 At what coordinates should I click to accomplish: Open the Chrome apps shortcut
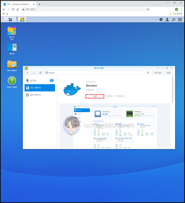tap(5, 14)
